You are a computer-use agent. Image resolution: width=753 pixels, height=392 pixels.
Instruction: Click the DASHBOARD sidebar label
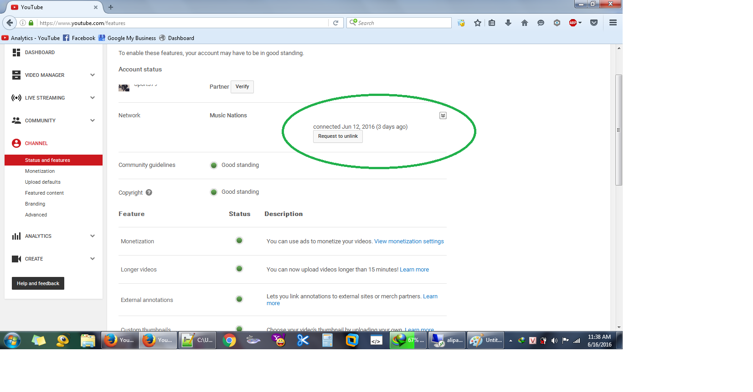(x=40, y=53)
